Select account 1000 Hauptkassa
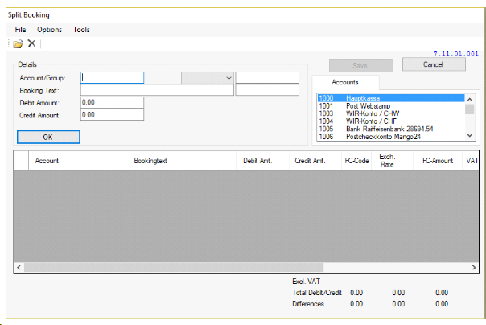The height and width of the screenshot is (325, 486). 391,98
